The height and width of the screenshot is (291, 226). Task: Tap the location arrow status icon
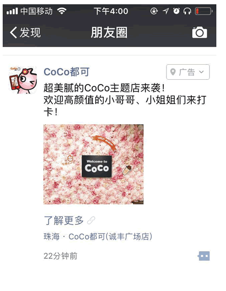coord(165,11)
